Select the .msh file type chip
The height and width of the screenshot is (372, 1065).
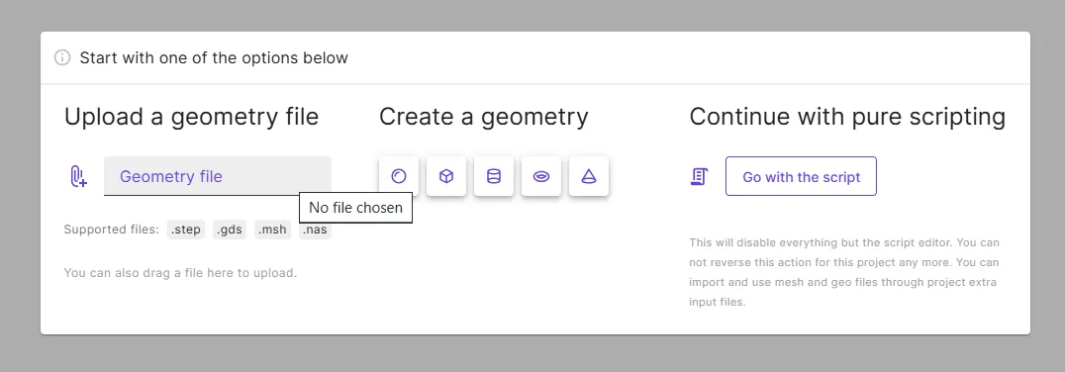pos(273,230)
